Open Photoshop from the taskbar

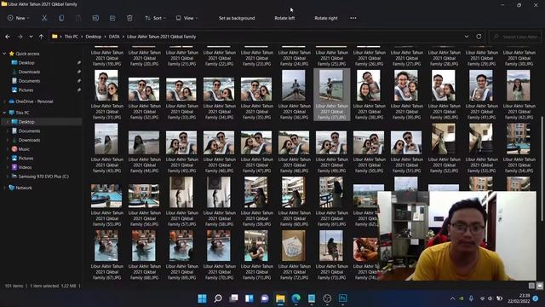342,298
